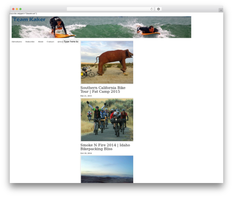The image size is (233, 197).
Task: Open 'Smoke N Fire 2014' post title
Action: point(105,147)
